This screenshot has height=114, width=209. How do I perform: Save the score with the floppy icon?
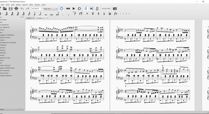point(11,9)
